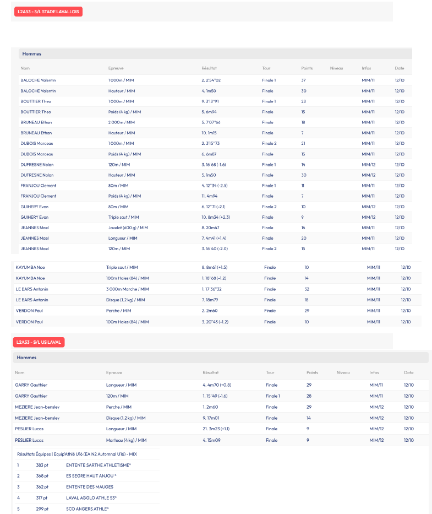Open BRUNEAU Ethan from the 2000m row
This screenshot has width=432, height=514.
pos(36,122)
